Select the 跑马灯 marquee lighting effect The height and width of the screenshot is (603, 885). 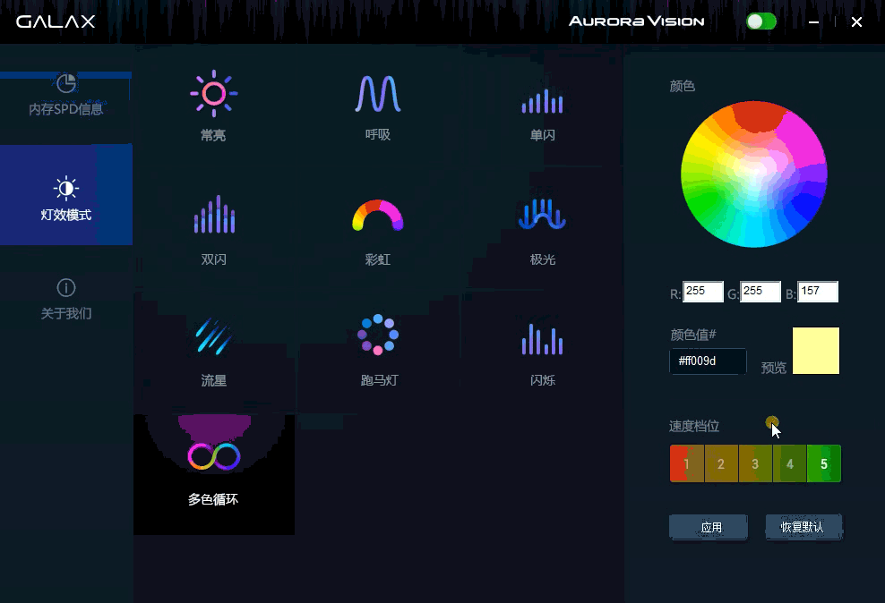[378, 335]
